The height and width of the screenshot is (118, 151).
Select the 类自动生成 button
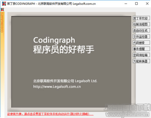pyautogui.click(x=141, y=30)
